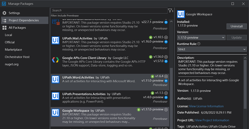Image resolution: width=249 pixels, height=129 pixels.
Task: Open the Version dropdown showing 1.17.0-preview
Action: 201,38
